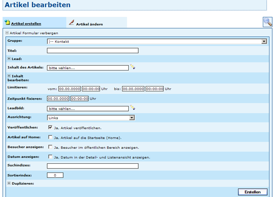Enable the Artikel auf Home checkbox
The image size is (273, 197).
click(51, 137)
